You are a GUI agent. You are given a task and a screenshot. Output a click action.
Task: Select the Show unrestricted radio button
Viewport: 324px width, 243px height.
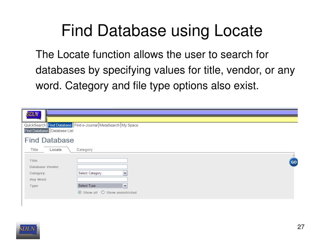point(103,192)
